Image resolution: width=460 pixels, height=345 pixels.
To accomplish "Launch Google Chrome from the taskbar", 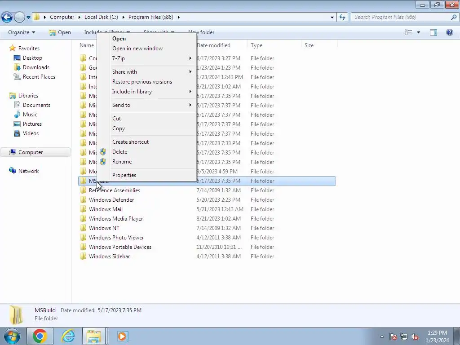I will [40, 336].
